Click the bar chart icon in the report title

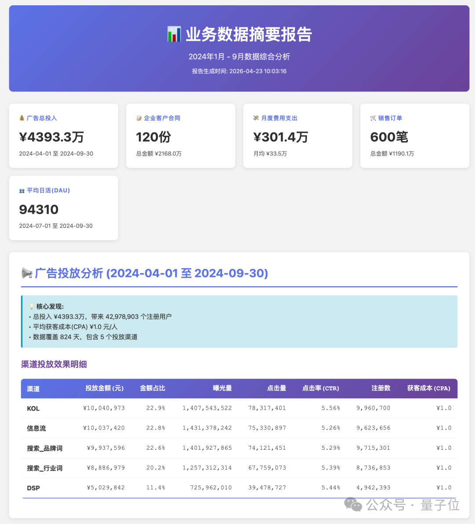[x=174, y=33]
